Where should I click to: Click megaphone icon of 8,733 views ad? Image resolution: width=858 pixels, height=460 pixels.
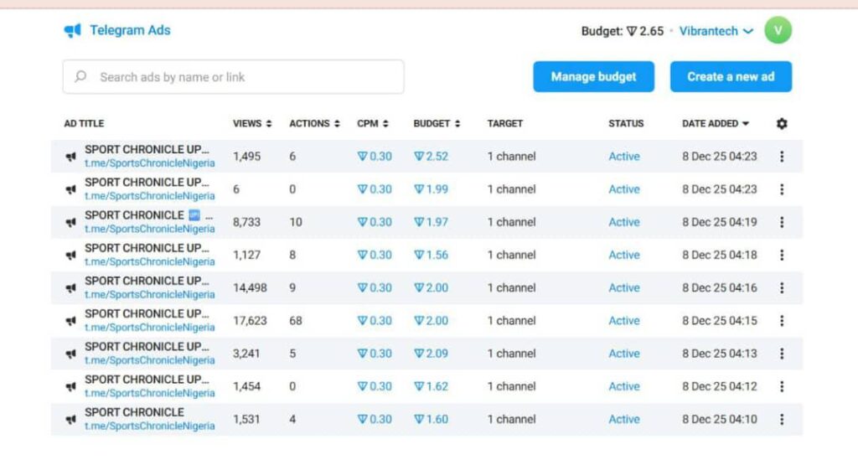point(70,223)
